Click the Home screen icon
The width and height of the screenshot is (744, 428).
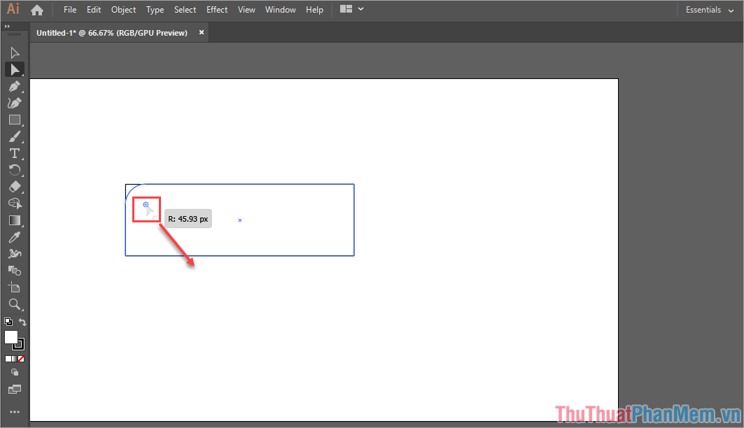pyautogui.click(x=37, y=10)
